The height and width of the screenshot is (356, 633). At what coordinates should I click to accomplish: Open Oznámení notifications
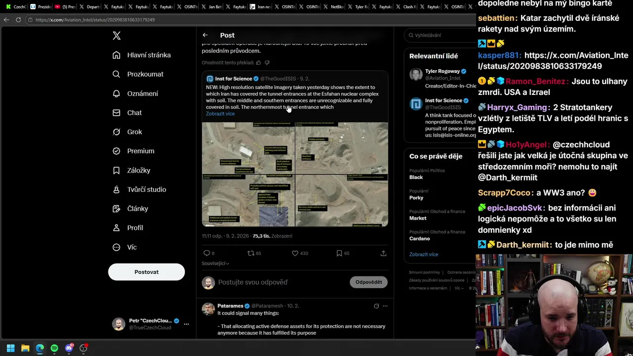click(136, 93)
